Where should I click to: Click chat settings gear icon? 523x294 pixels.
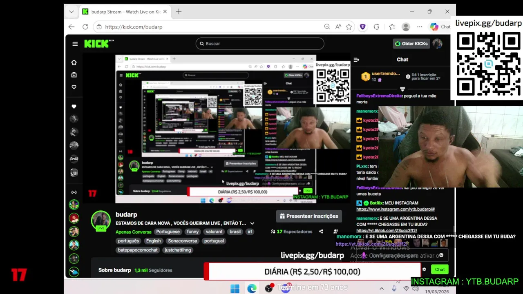click(424, 269)
